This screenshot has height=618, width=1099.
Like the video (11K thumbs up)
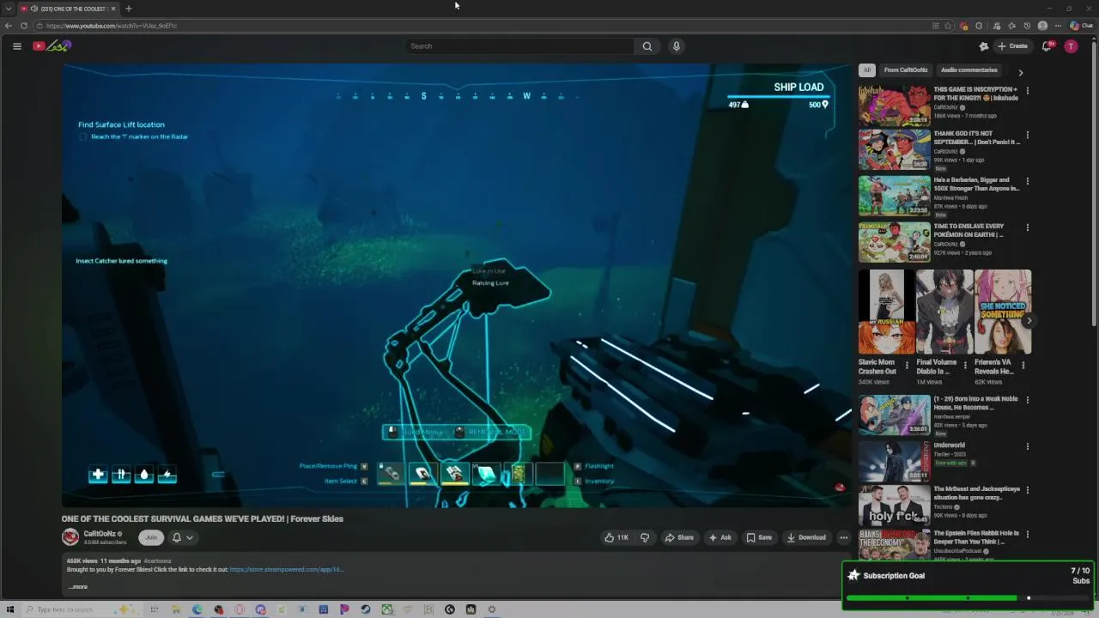(x=616, y=537)
